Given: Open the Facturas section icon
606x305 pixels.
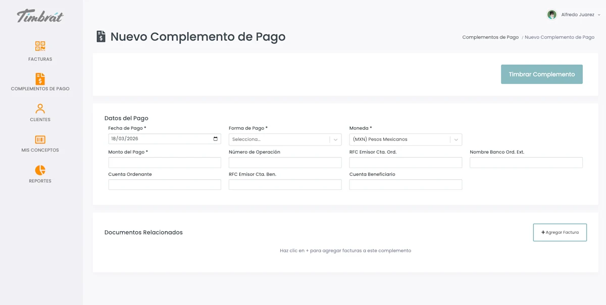Looking at the screenshot, I should 40,46.
